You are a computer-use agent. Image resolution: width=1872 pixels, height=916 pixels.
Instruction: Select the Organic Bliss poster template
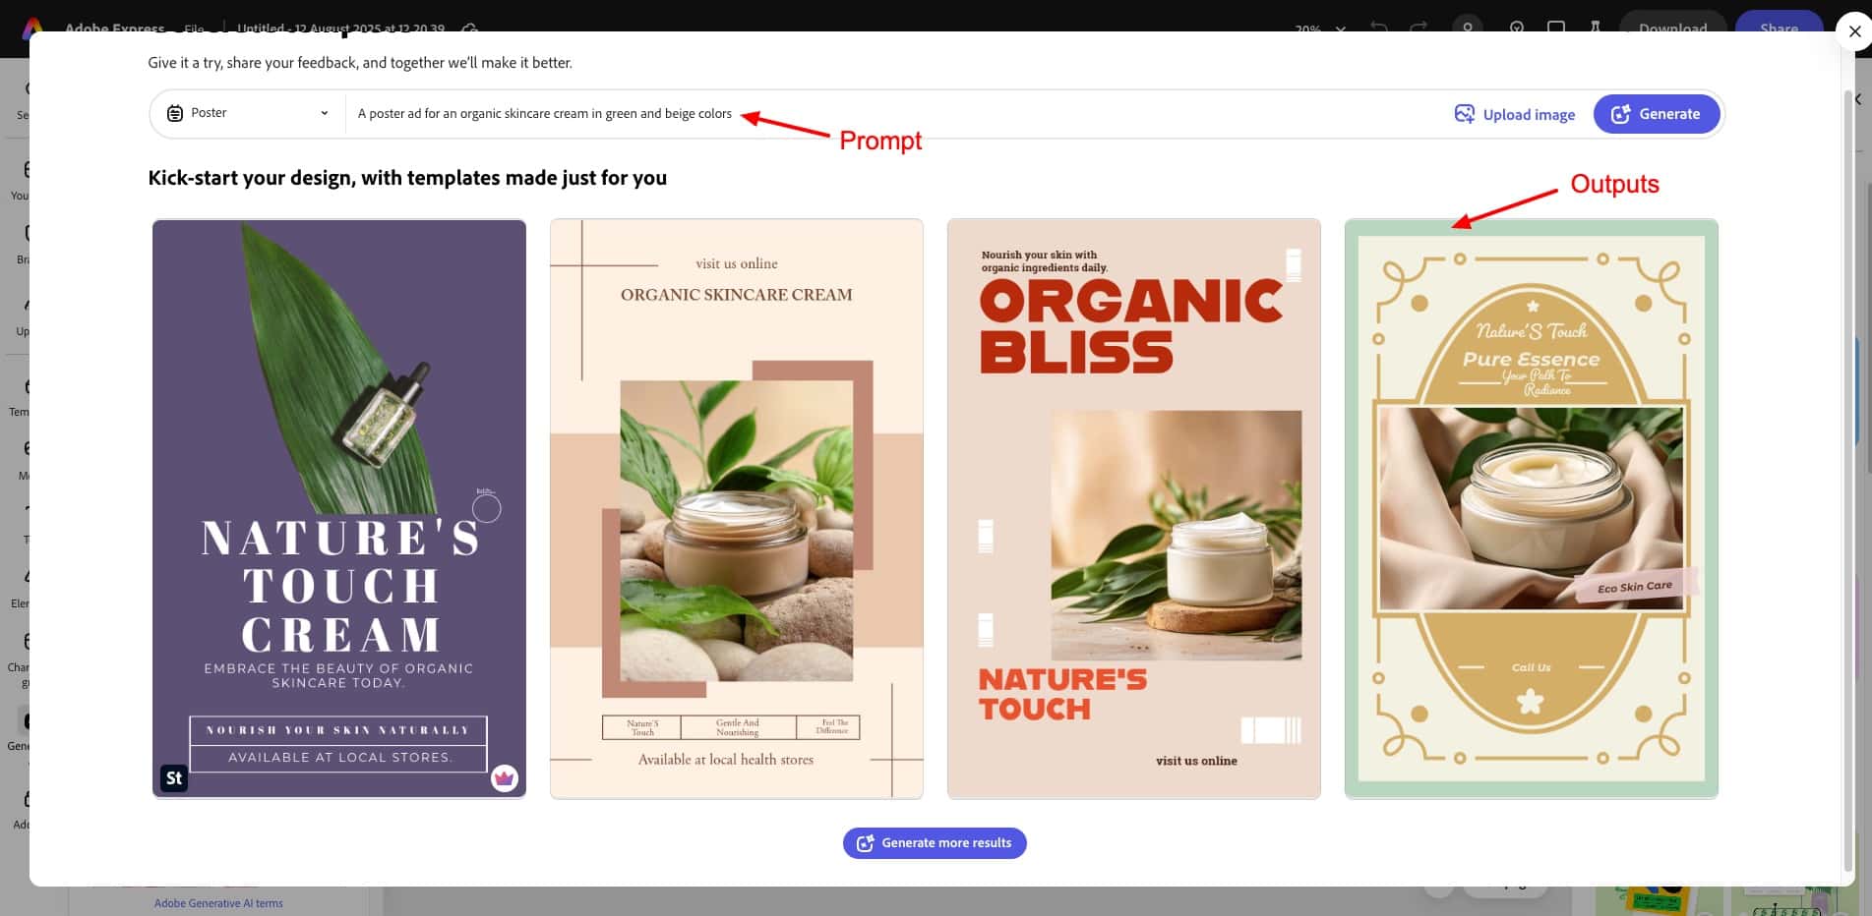1133,508
